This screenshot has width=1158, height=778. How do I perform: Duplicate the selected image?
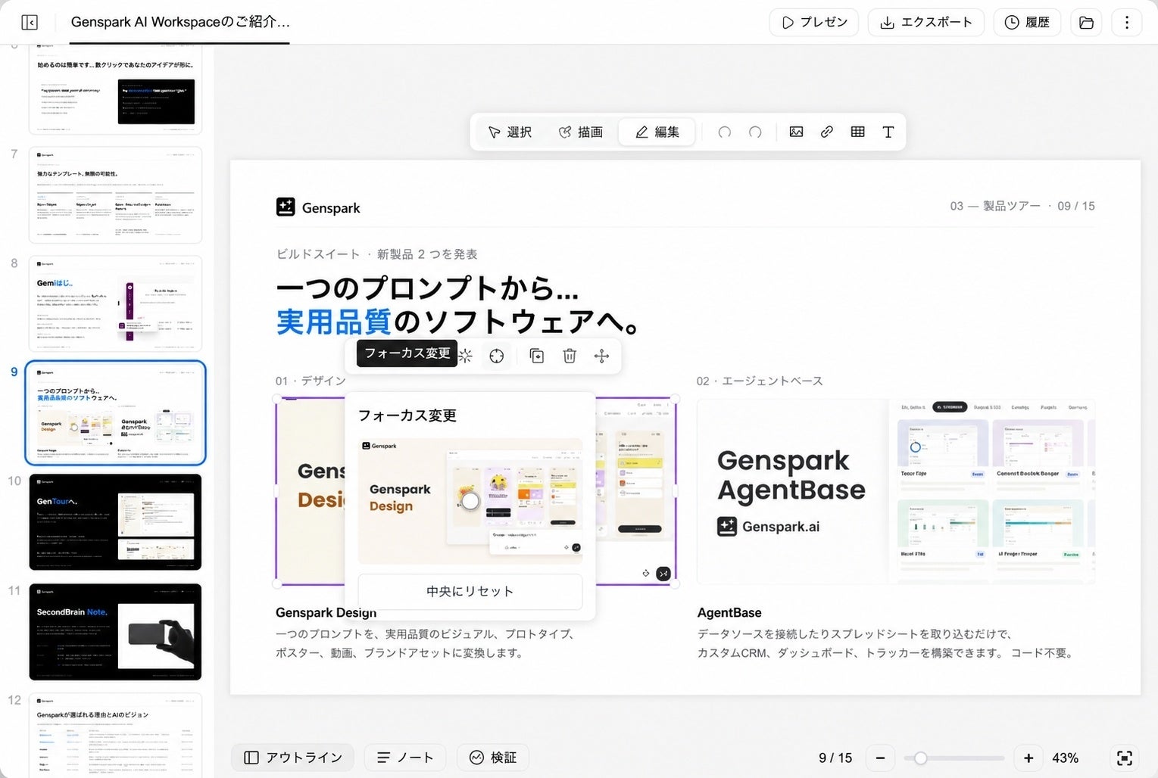tap(537, 356)
